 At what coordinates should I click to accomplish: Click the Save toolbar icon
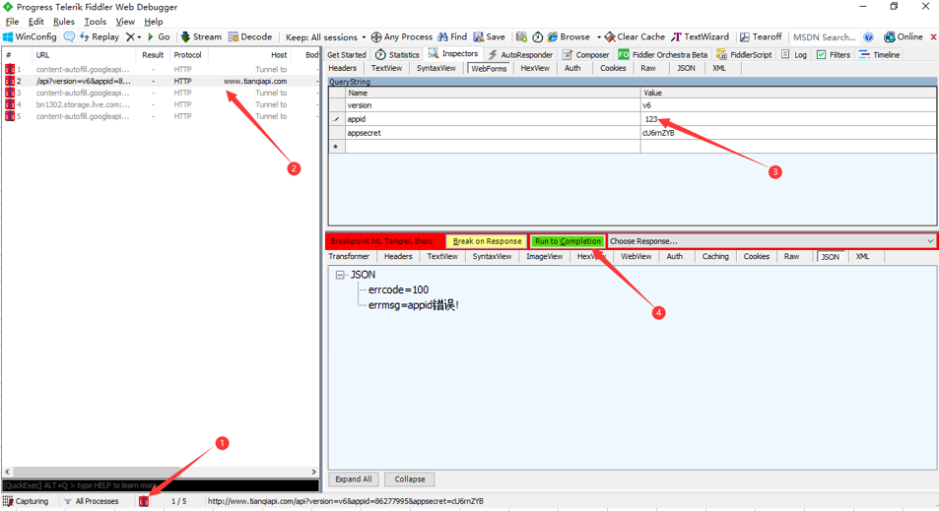point(479,37)
